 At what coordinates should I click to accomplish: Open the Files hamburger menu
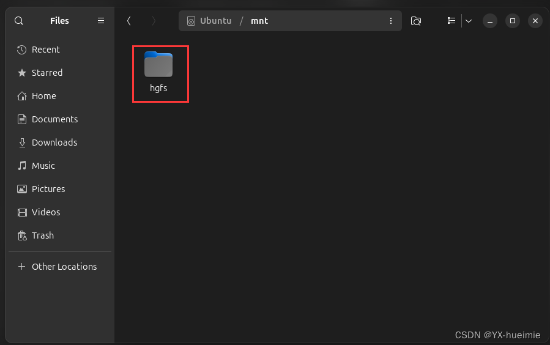coord(101,21)
